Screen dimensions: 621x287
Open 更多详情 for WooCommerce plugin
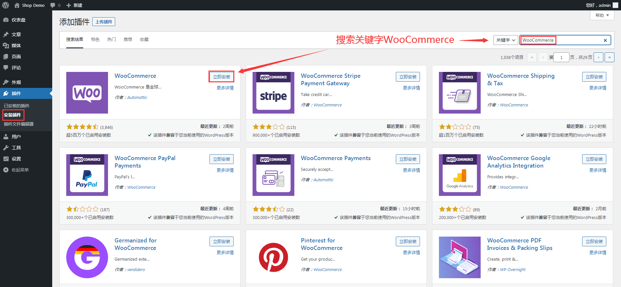click(x=225, y=88)
